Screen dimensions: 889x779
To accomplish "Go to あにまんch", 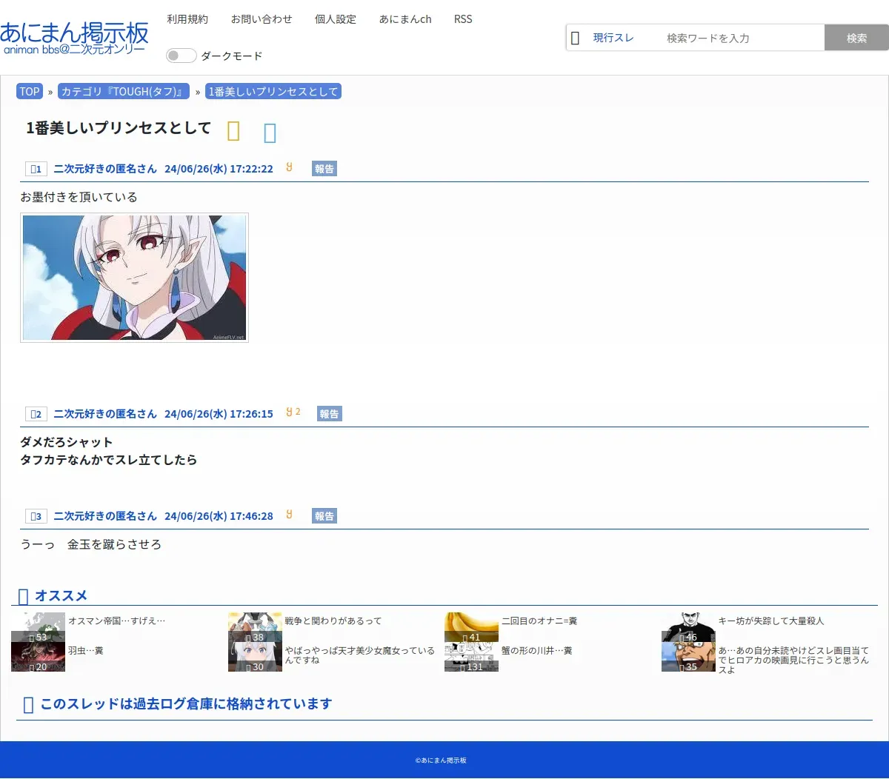I will (405, 19).
